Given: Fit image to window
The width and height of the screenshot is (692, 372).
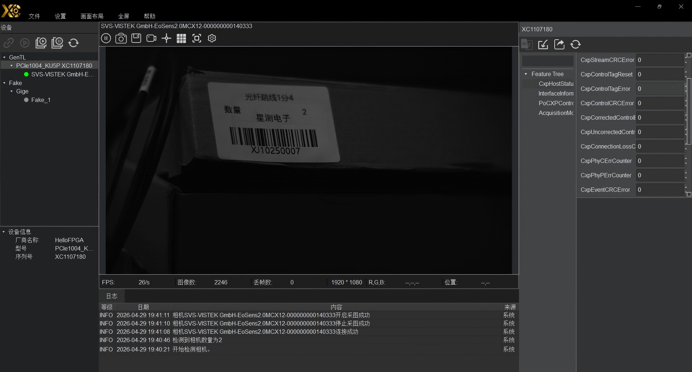Looking at the screenshot, I should [x=197, y=38].
